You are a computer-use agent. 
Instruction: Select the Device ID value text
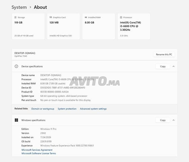coord(63,88)
